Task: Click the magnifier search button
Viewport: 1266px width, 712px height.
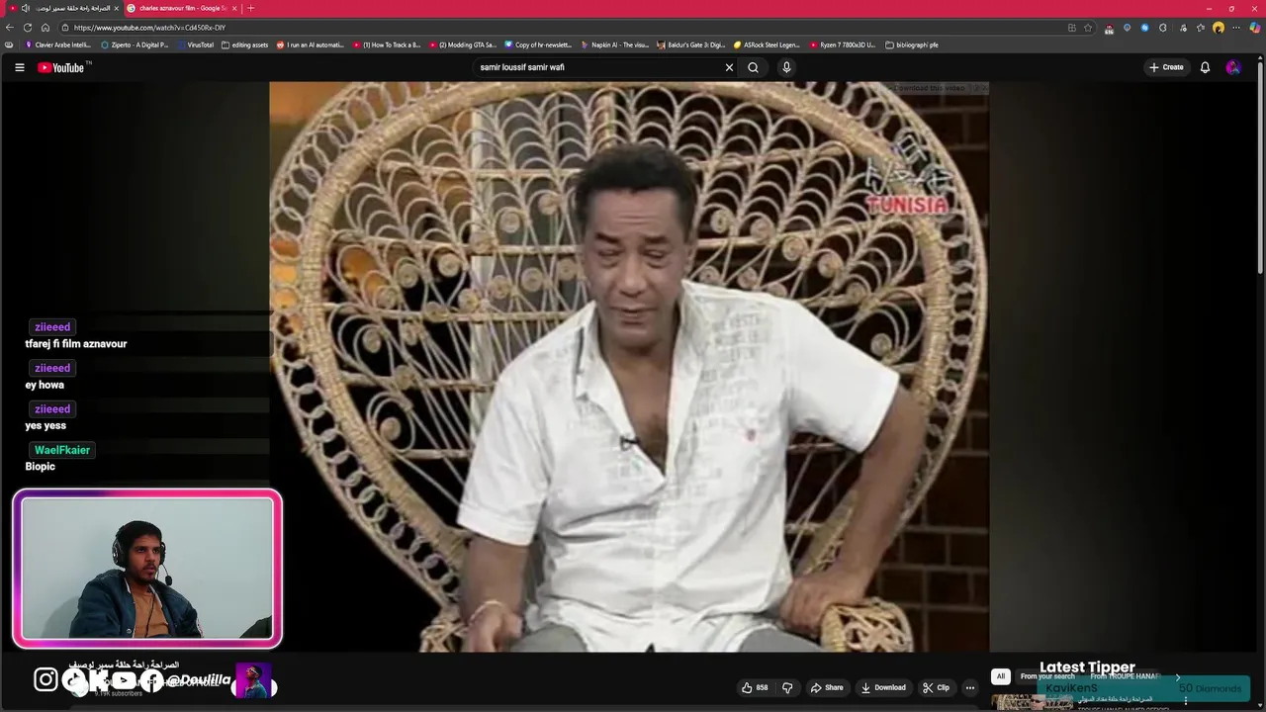Action: (x=753, y=67)
